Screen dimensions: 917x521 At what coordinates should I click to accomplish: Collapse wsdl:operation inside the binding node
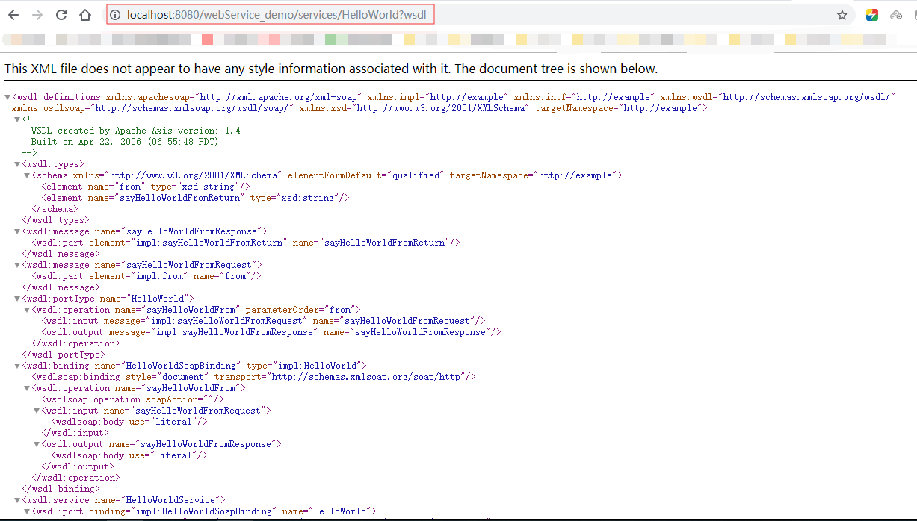[x=26, y=388]
